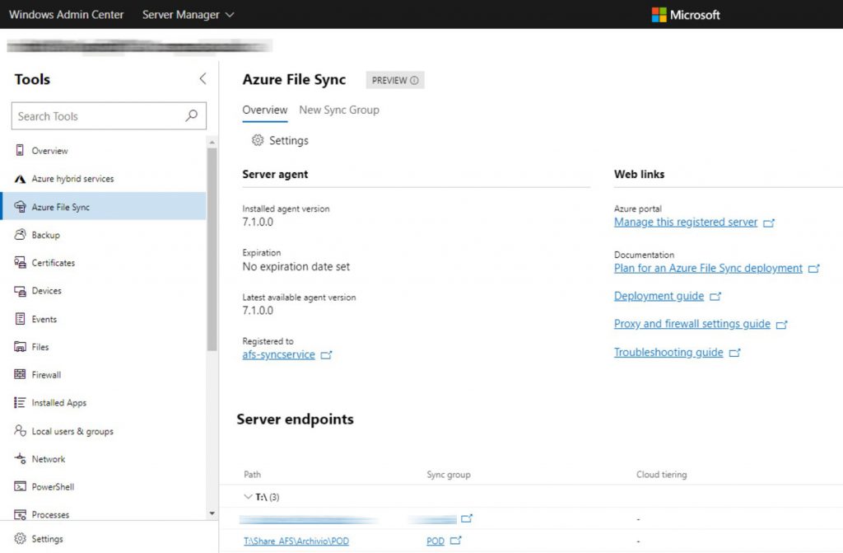Open the Firewall tool
The image size is (843, 553).
click(x=46, y=375)
